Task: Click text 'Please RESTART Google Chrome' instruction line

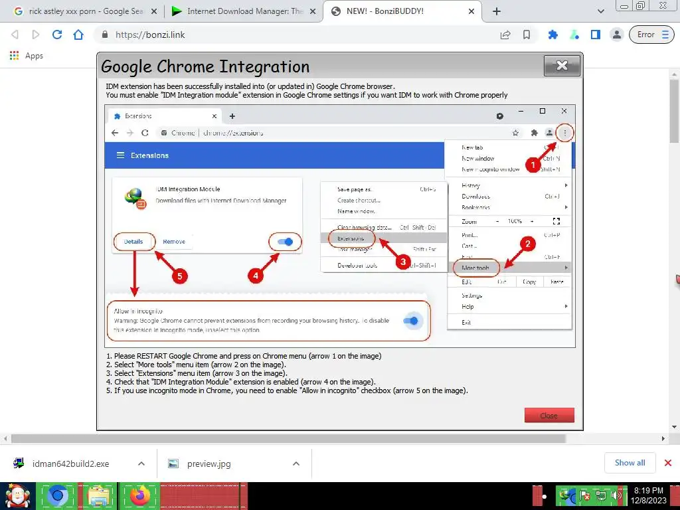Action: click(244, 356)
